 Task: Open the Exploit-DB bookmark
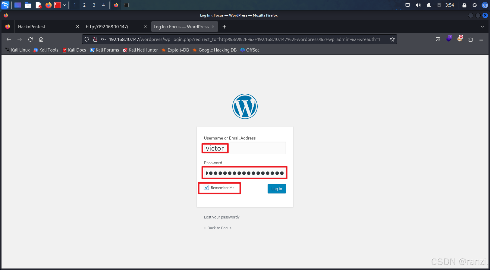click(x=175, y=50)
